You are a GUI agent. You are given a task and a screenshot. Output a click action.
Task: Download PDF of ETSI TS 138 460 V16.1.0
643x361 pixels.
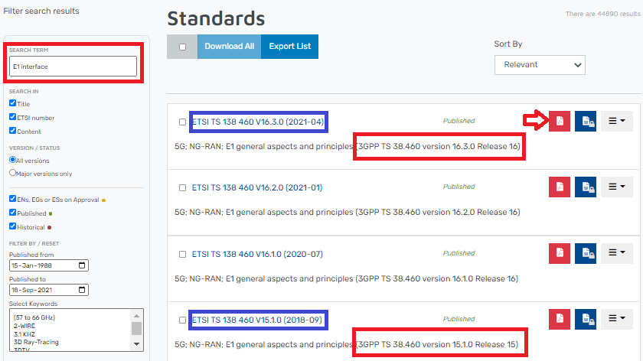click(x=559, y=253)
